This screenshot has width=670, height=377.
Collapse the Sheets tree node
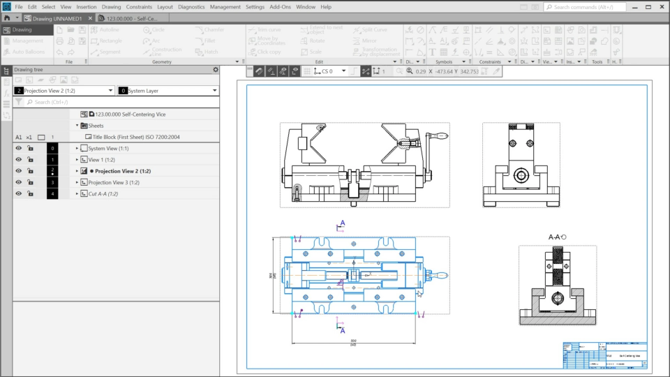coord(77,126)
